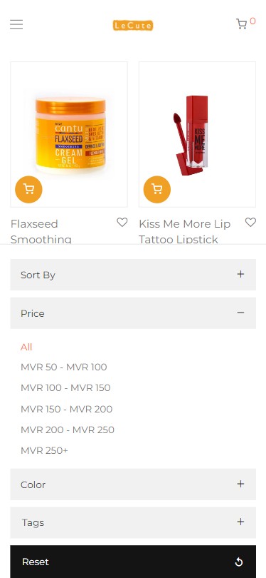This screenshot has height=578, width=266.
Task: Filter by MVR 150 - MVR 200
Action: 67,409
